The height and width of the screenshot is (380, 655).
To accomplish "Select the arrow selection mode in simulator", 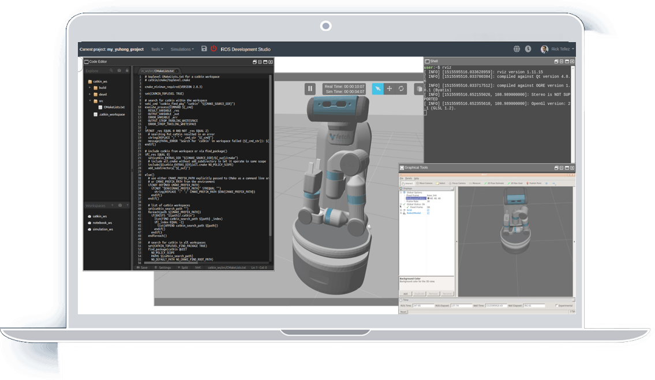I will click(377, 89).
